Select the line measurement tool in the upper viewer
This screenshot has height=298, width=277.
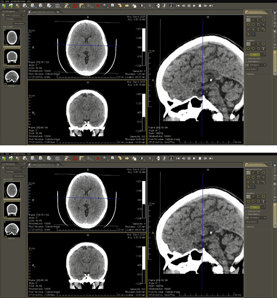pos(253,20)
